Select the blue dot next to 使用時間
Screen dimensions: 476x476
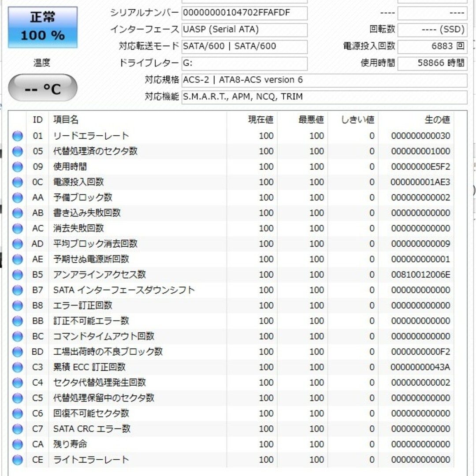point(17,167)
